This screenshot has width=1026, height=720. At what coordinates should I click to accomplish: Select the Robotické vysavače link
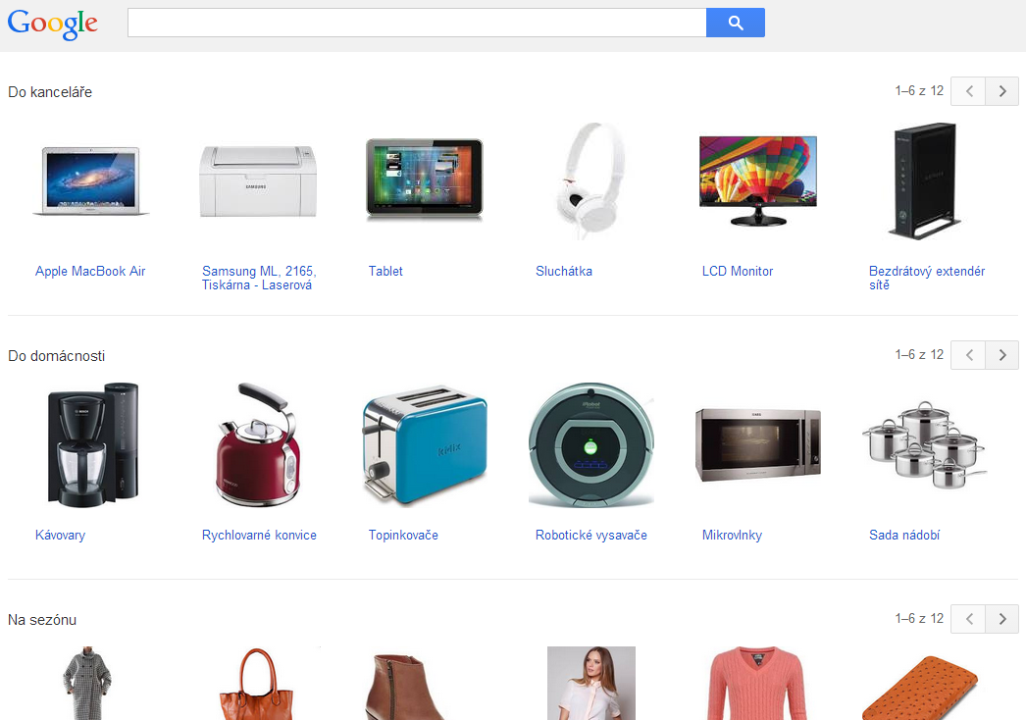coord(590,535)
